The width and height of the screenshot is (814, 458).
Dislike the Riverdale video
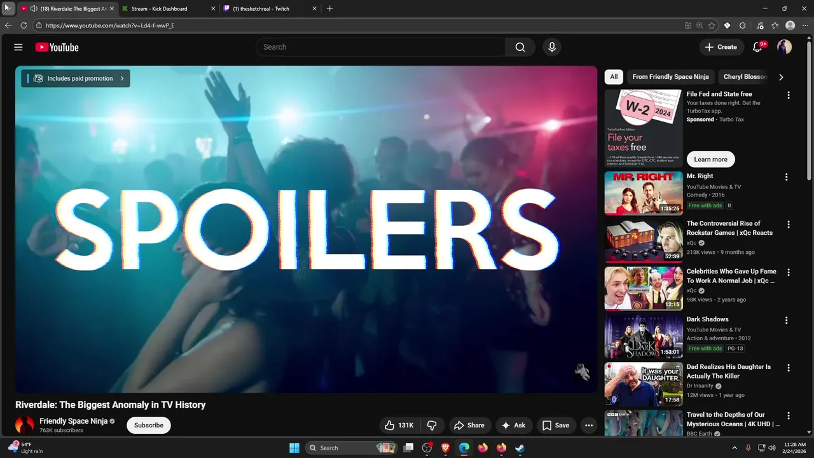pos(432,425)
